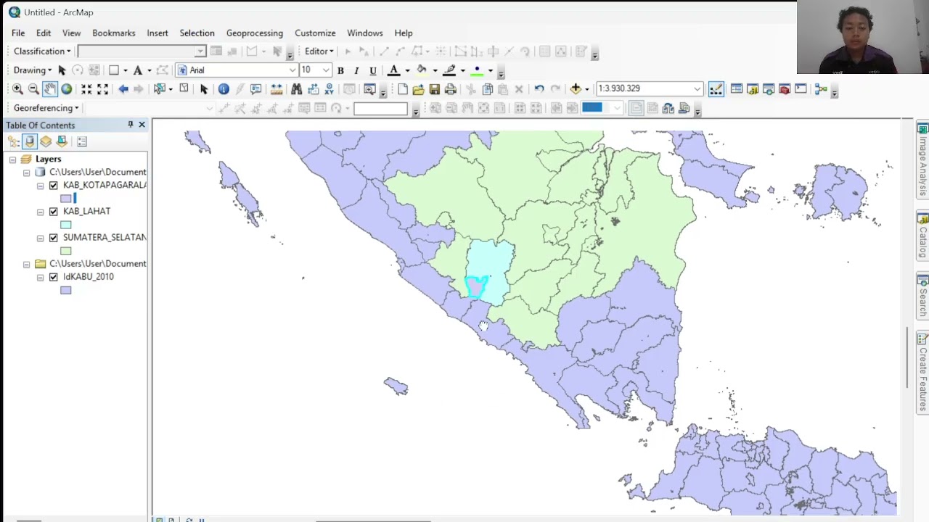The image size is (929, 522).
Task: Open the Catalog side tab
Action: (x=922, y=236)
